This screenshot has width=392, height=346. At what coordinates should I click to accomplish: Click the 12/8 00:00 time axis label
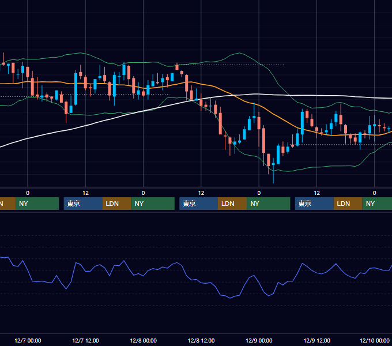click(x=143, y=340)
